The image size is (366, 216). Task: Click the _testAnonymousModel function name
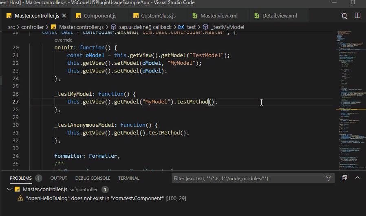click(x=84, y=125)
